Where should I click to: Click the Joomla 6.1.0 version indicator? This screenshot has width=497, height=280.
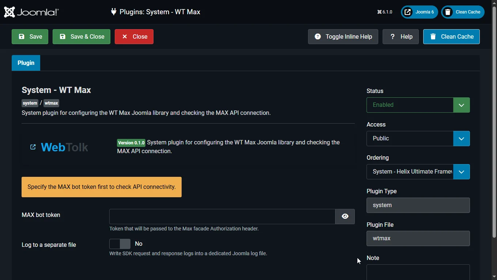(385, 12)
